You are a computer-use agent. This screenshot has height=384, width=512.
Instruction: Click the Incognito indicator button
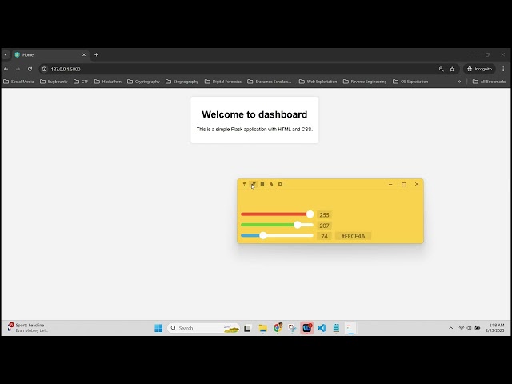pos(479,70)
